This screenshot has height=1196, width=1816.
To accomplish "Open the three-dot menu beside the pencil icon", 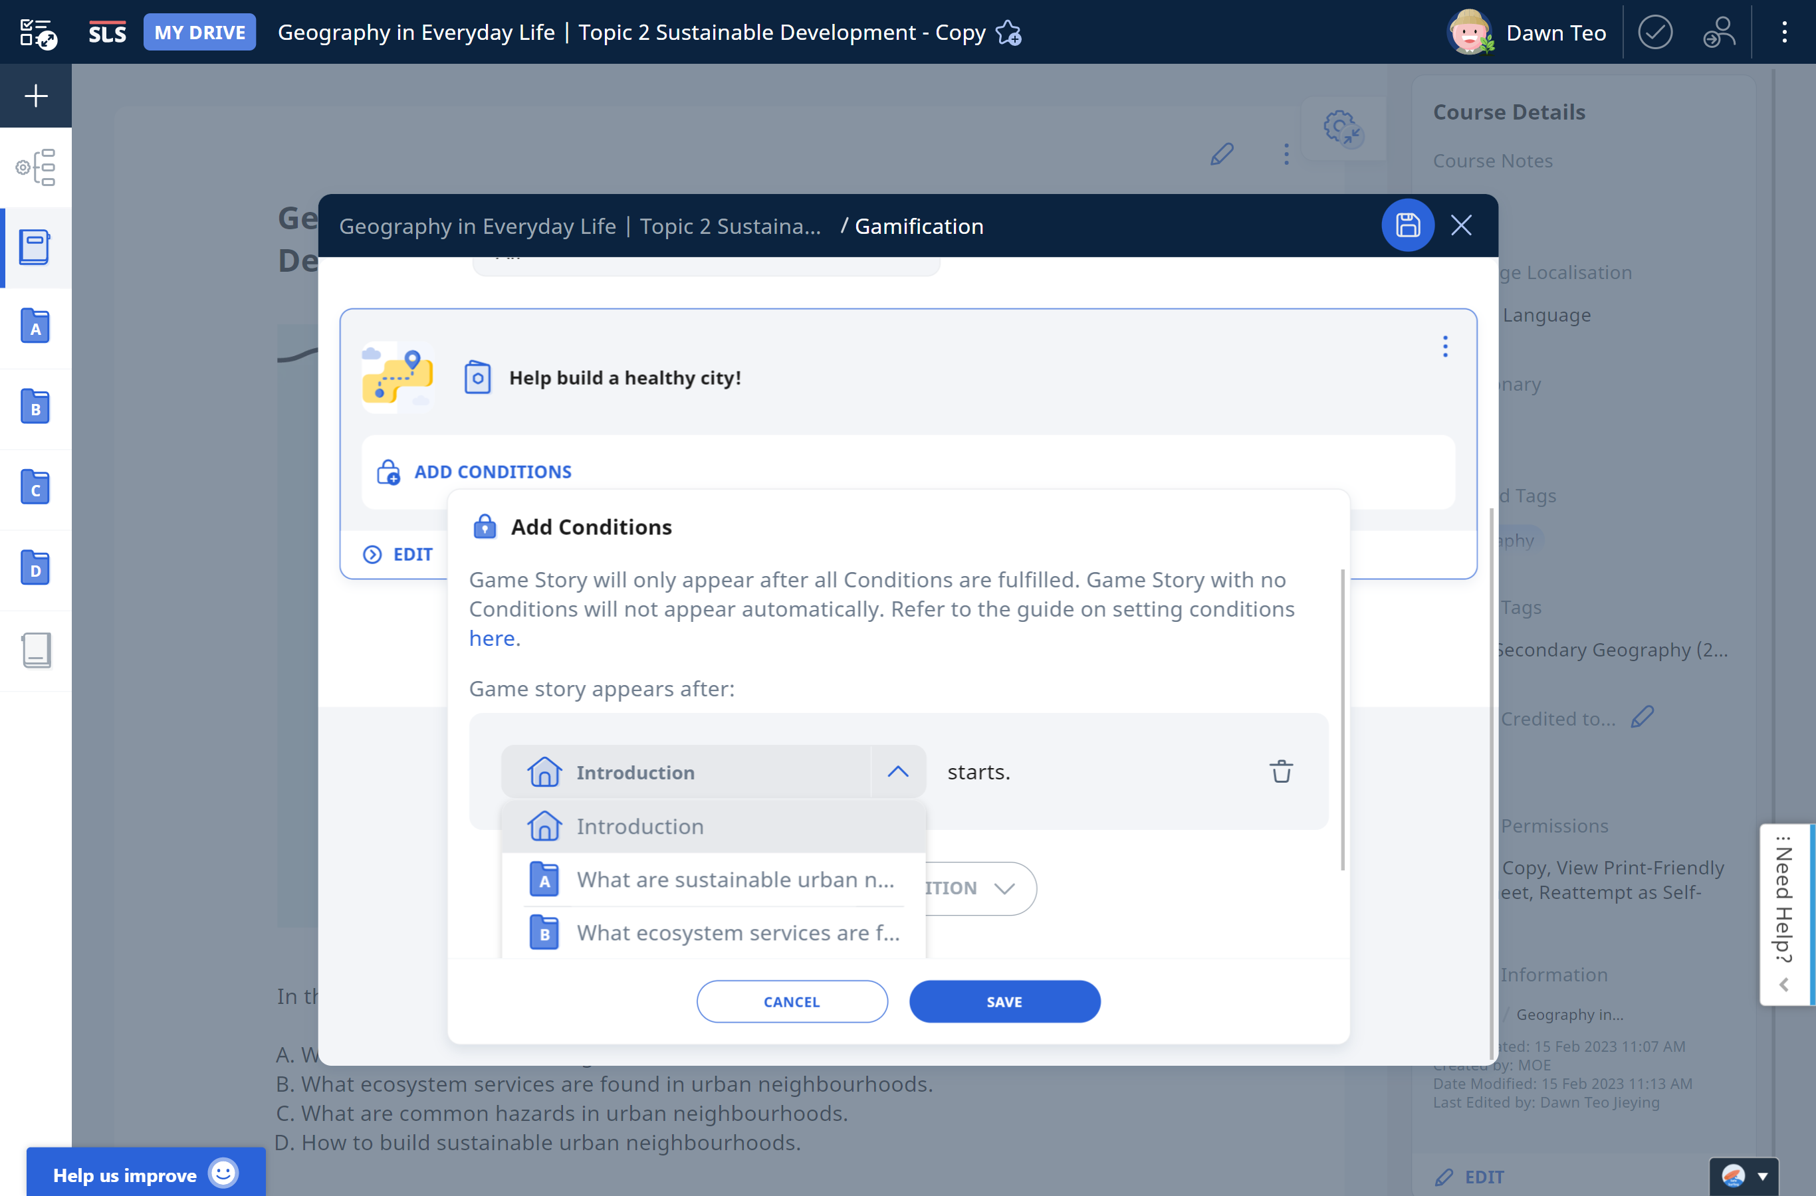I will click(x=1286, y=153).
